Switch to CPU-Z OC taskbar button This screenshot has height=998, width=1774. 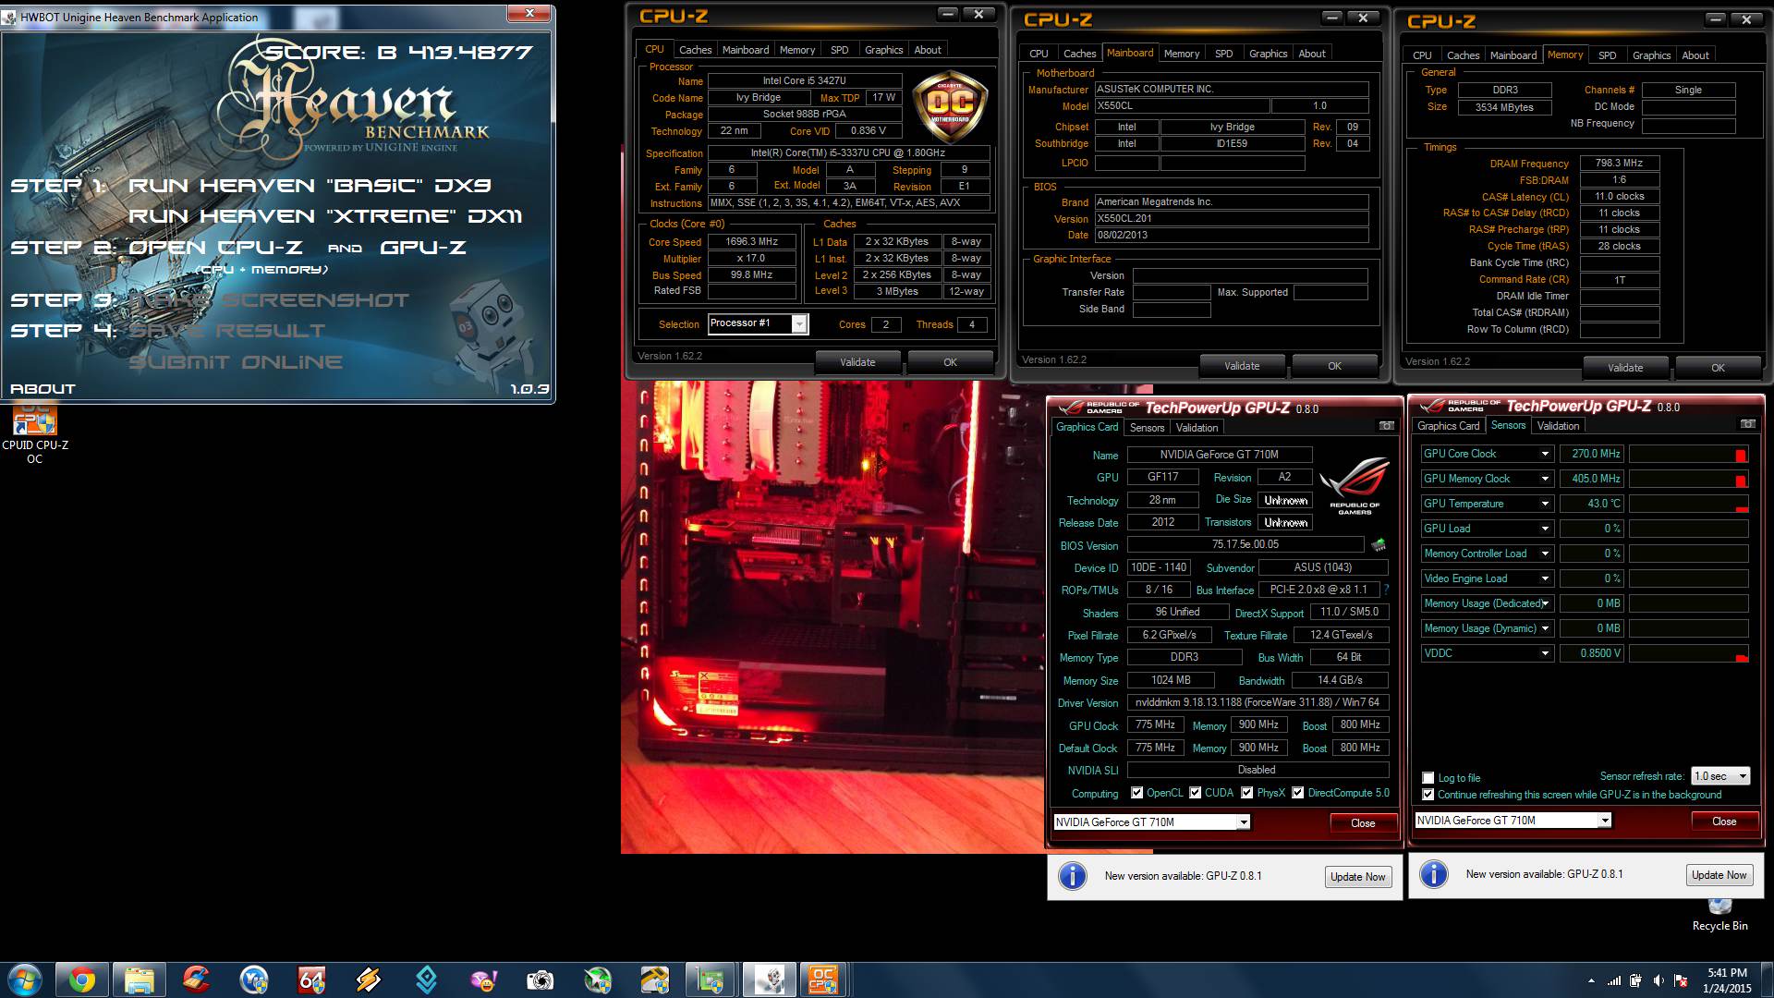(822, 980)
